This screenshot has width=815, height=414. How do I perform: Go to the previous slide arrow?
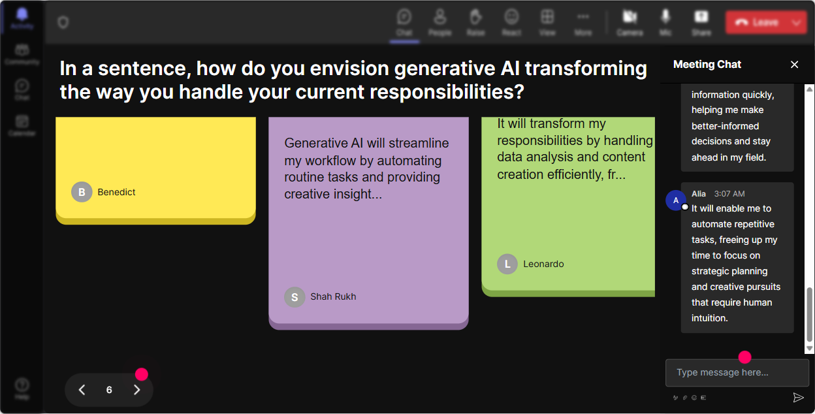pos(82,390)
